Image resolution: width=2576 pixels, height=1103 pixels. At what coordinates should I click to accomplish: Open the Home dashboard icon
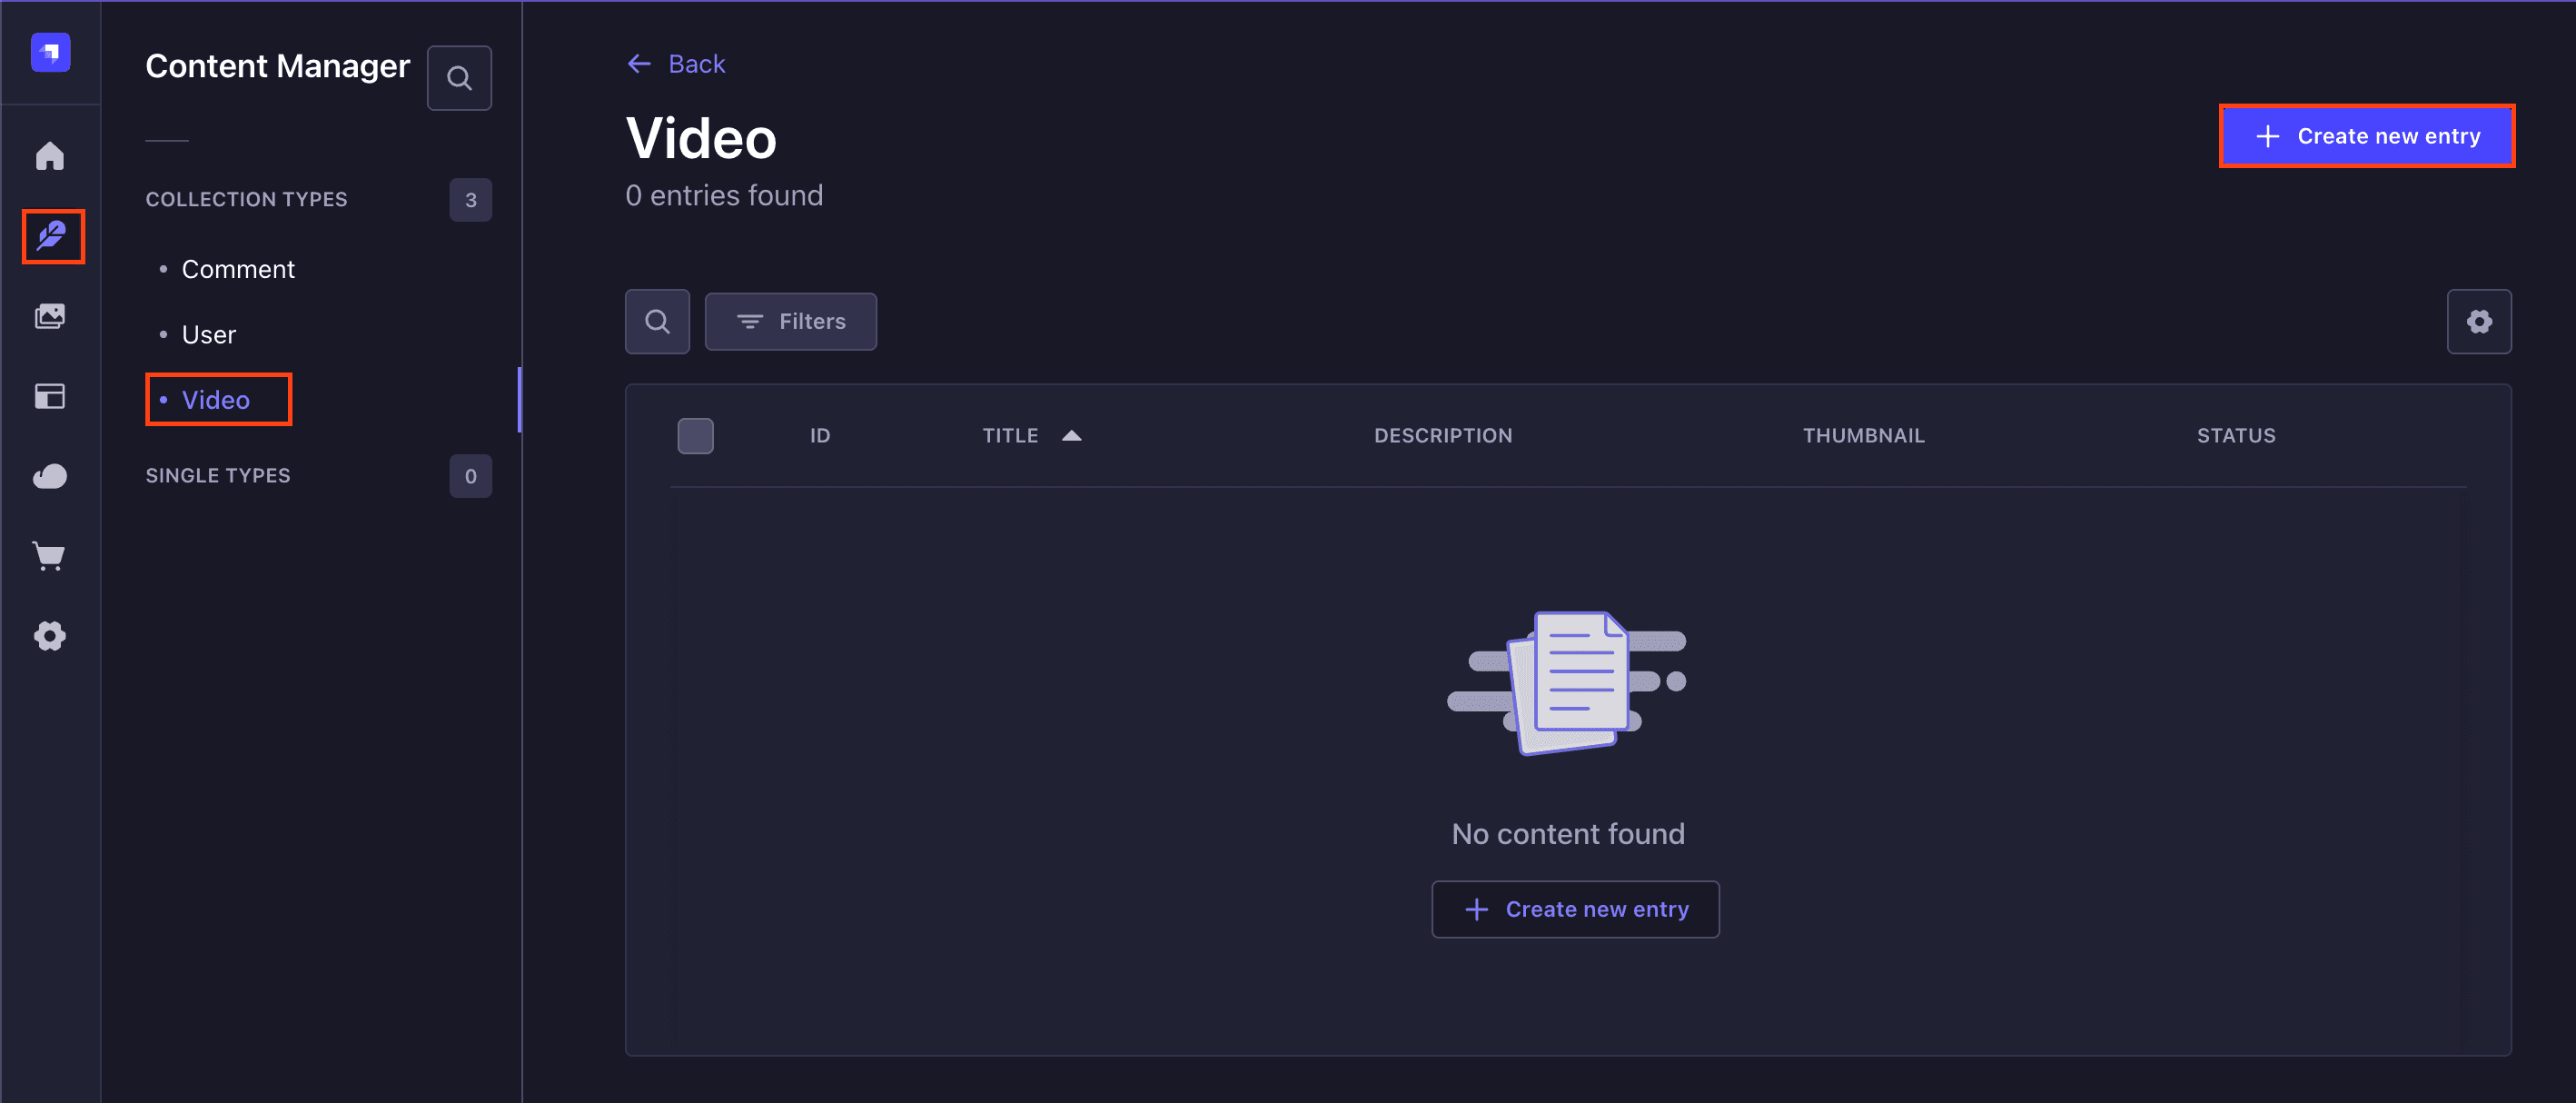point(50,156)
